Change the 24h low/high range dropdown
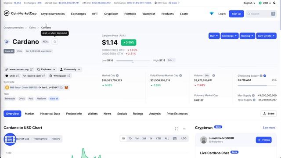 pyautogui.click(x=171, y=60)
